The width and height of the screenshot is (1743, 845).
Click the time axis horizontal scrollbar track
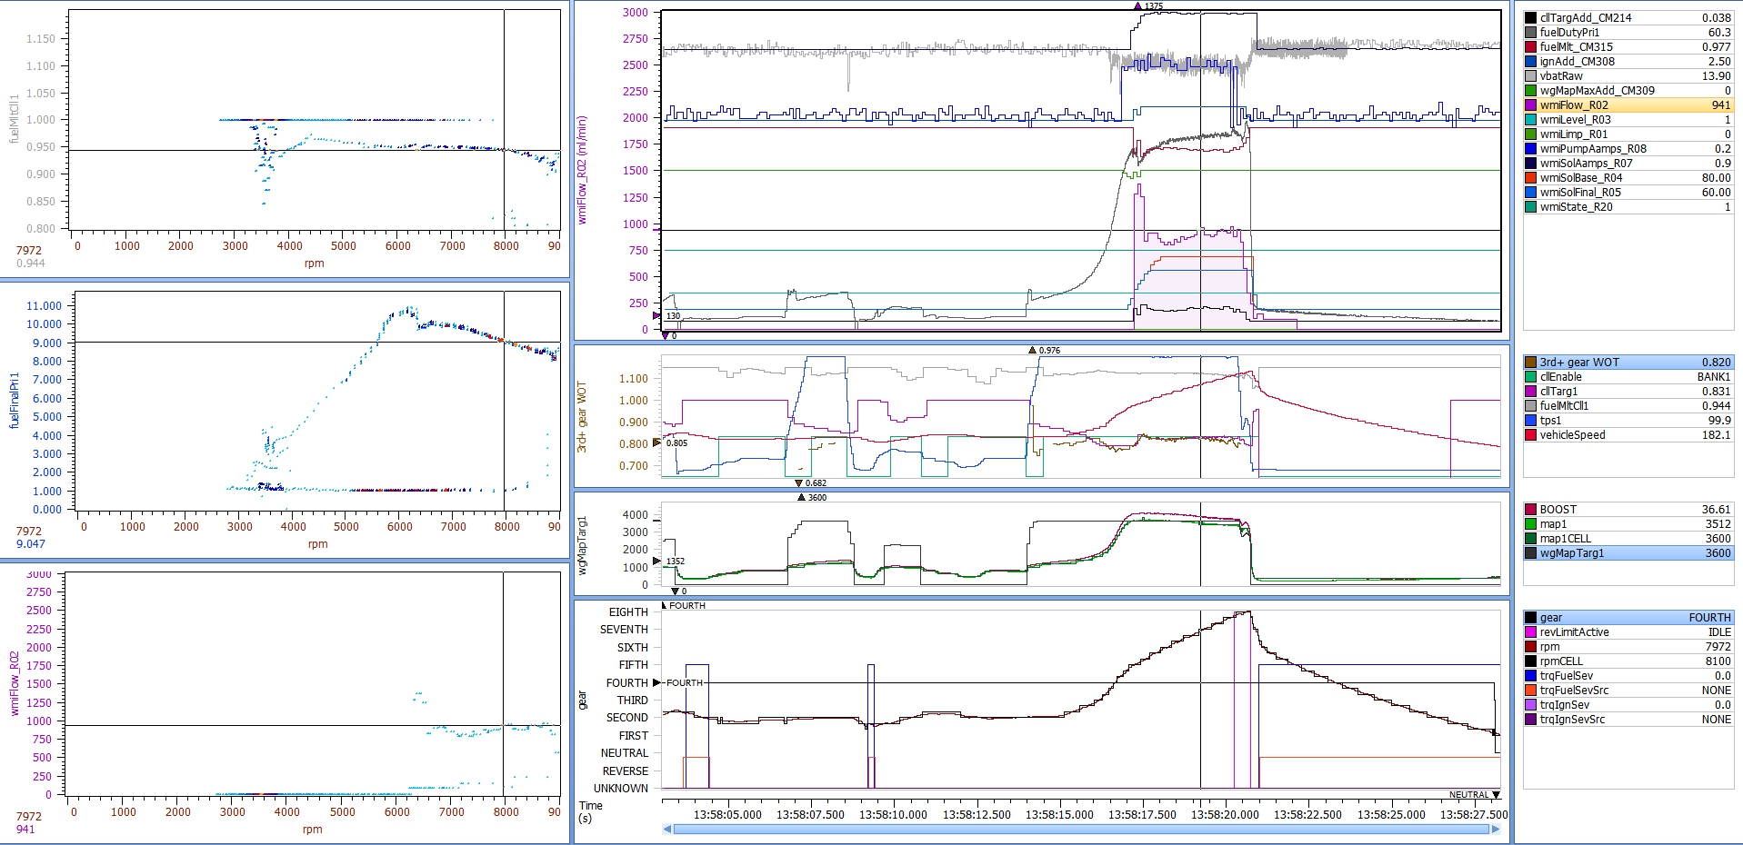tap(1082, 829)
